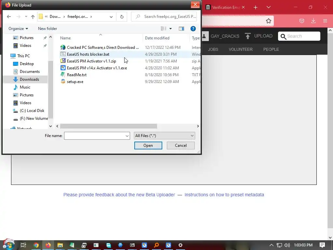Viewport: 333px width, 250px height.
Task: Expand File name combo dropdown
Action: pos(127,136)
